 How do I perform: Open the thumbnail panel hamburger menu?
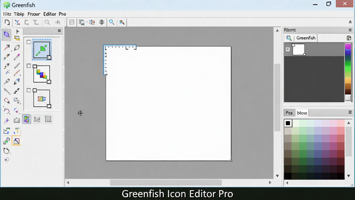[x=59, y=31]
